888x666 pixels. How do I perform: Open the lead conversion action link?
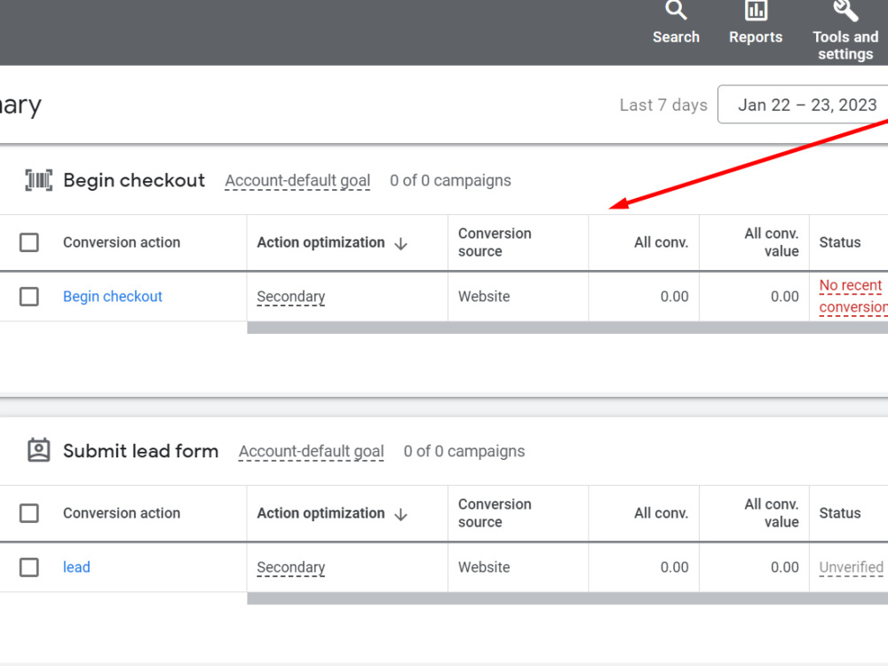click(x=76, y=567)
